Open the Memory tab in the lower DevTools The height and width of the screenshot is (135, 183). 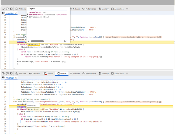coord(103,73)
